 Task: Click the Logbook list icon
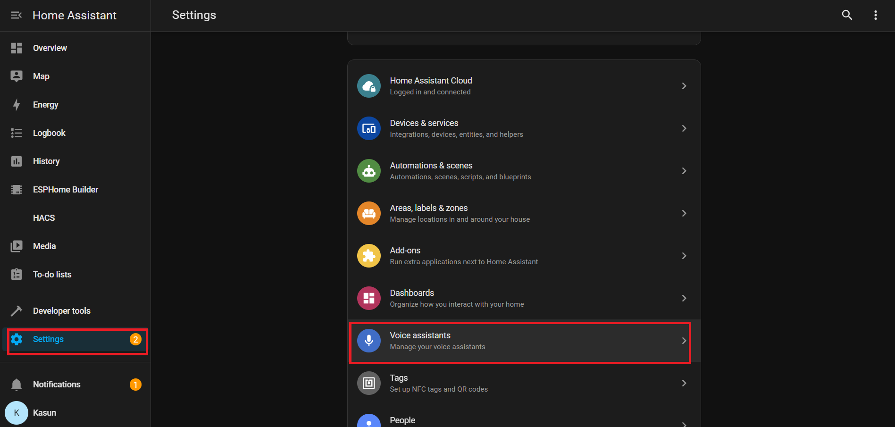pyautogui.click(x=17, y=133)
